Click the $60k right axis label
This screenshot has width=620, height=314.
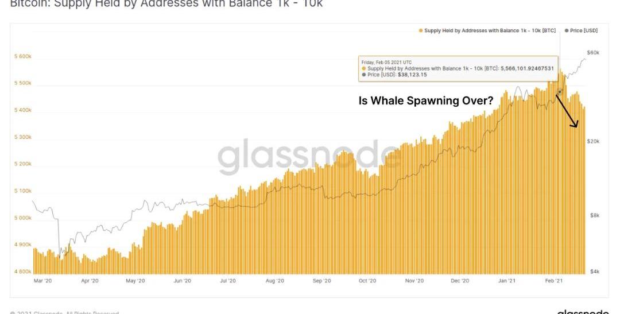click(x=594, y=53)
